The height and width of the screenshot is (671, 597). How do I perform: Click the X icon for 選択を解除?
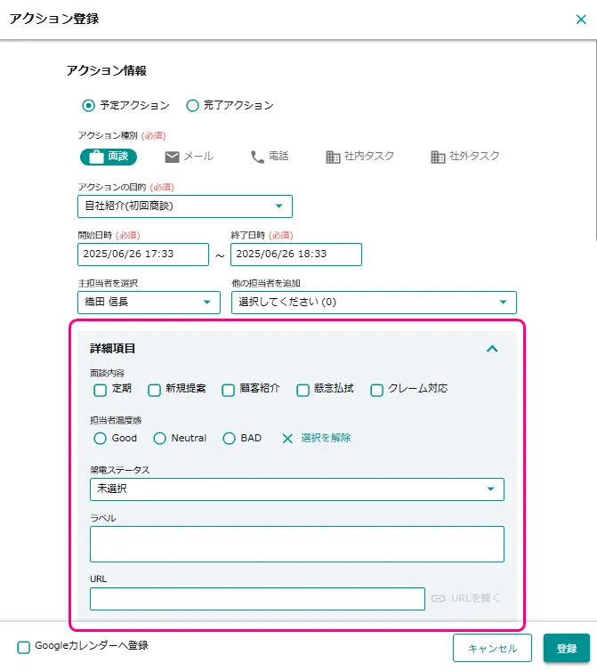pos(287,438)
